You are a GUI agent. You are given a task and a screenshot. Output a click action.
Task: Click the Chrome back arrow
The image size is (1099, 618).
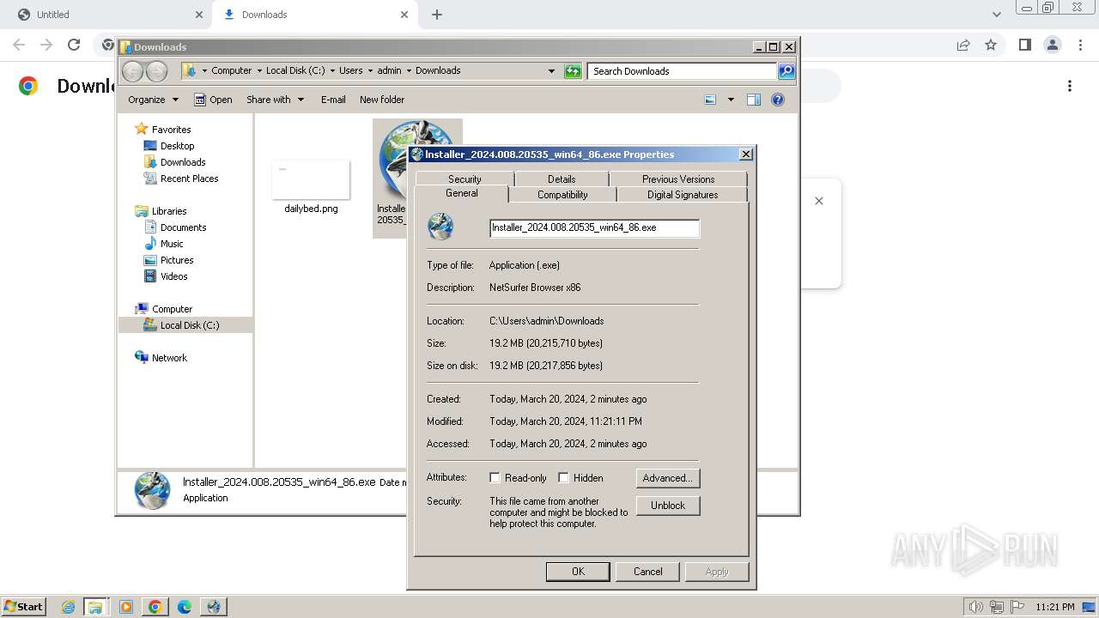tap(19, 45)
